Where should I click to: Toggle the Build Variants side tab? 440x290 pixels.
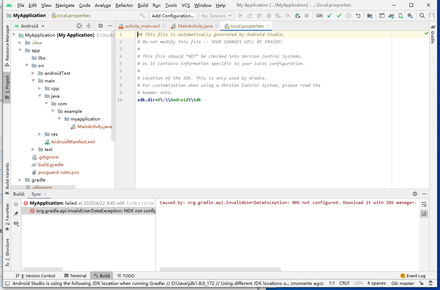tap(7, 178)
